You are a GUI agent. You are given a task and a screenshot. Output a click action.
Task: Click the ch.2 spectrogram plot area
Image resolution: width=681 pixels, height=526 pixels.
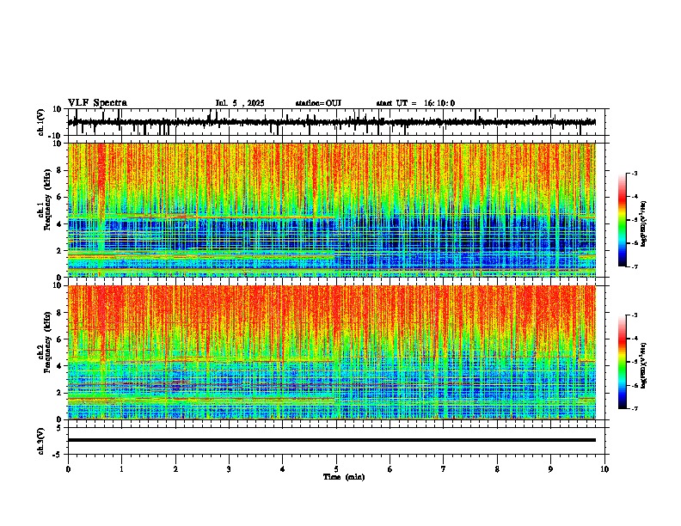point(332,352)
